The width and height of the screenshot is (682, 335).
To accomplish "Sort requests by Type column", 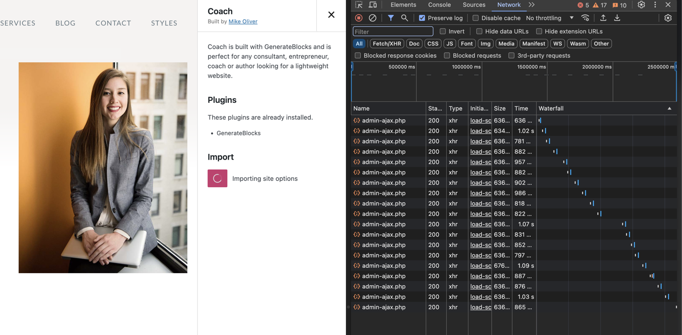I will (x=457, y=108).
